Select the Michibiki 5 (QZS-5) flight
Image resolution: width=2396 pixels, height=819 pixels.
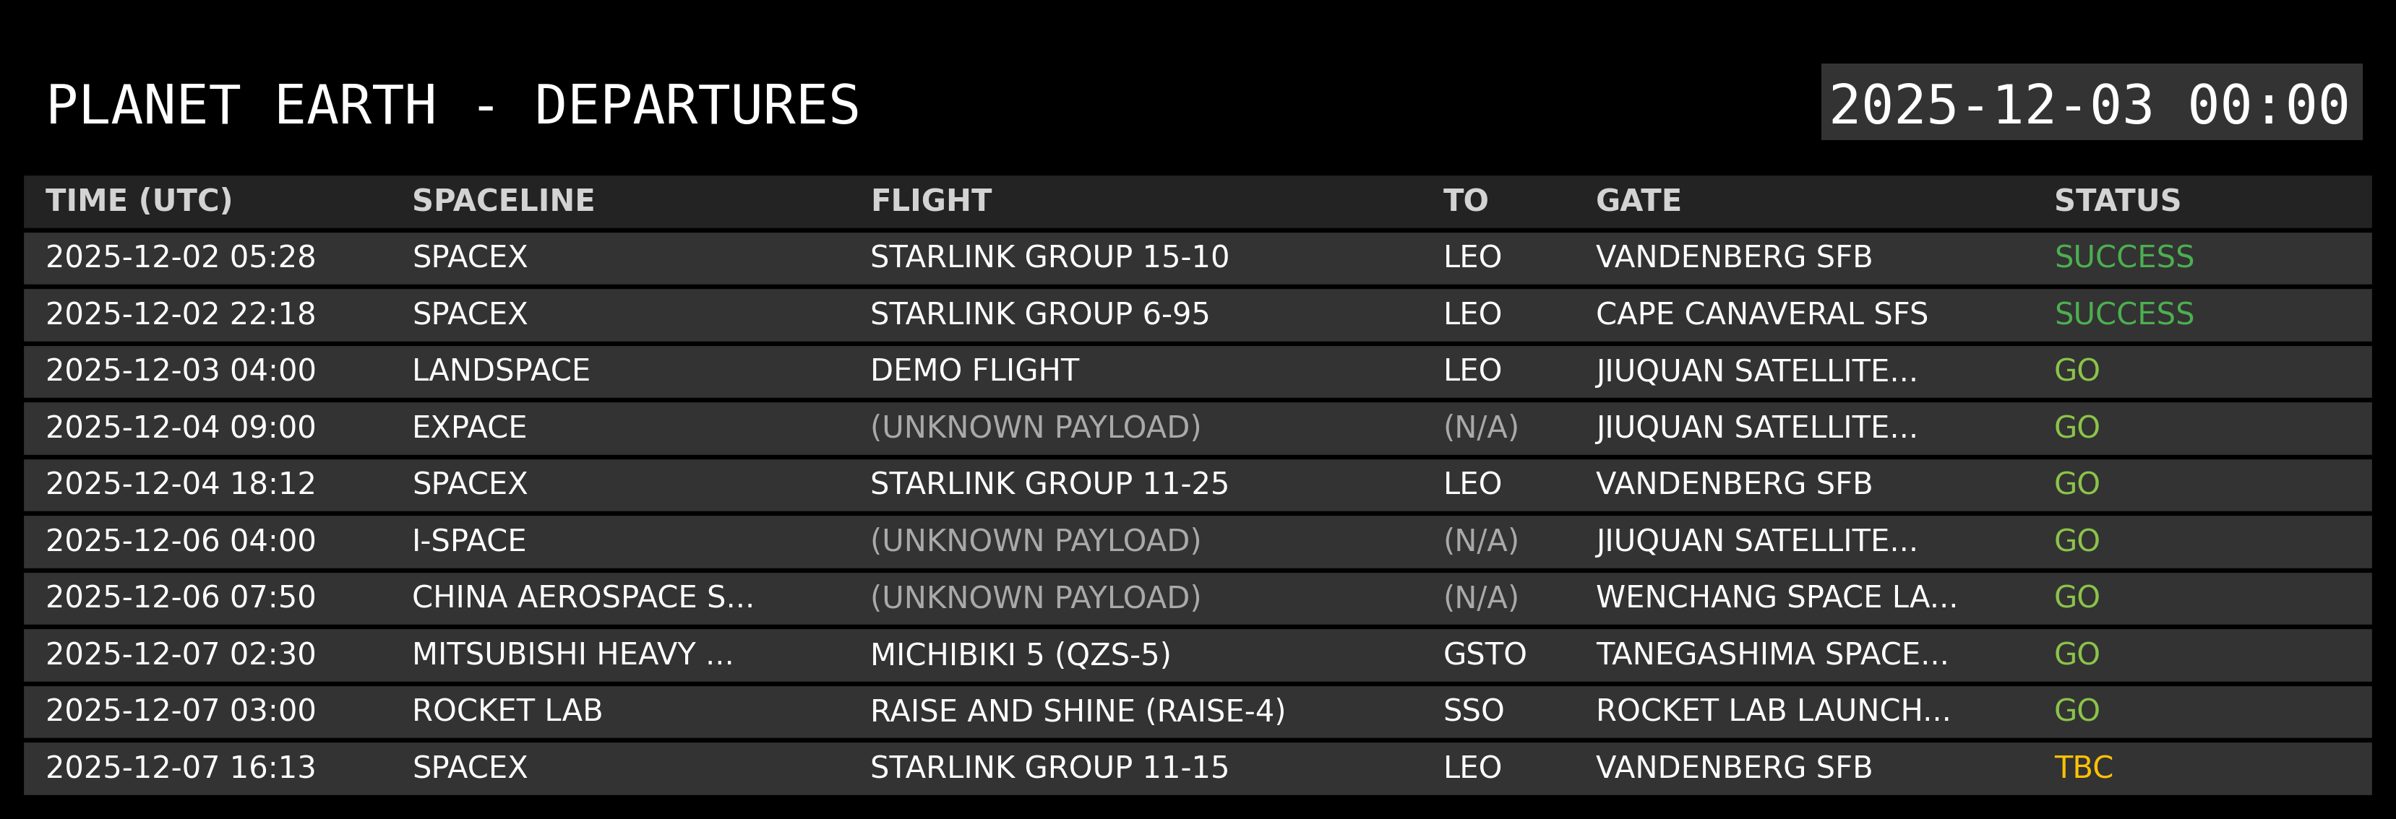click(x=1021, y=654)
